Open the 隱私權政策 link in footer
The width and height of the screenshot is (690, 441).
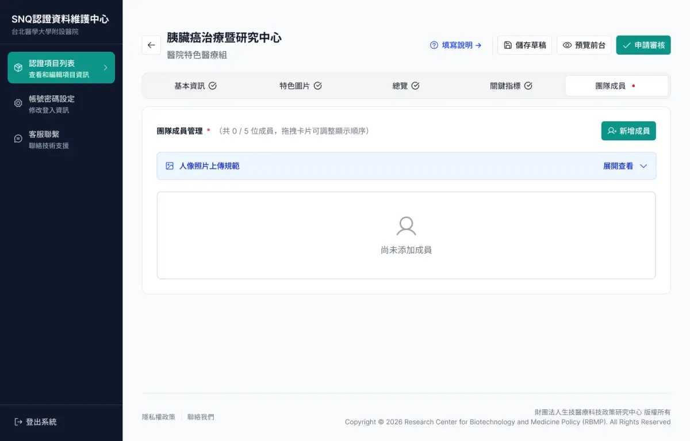tap(159, 417)
